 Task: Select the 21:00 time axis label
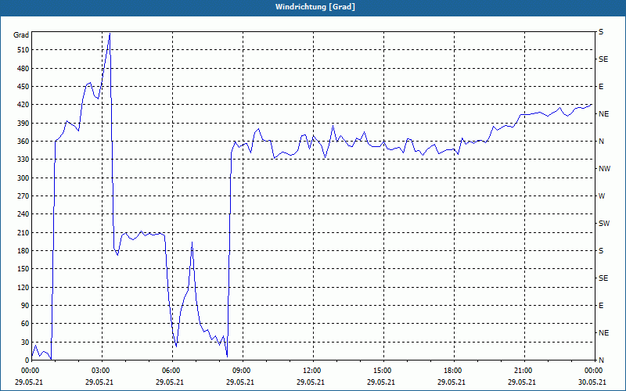pos(523,371)
